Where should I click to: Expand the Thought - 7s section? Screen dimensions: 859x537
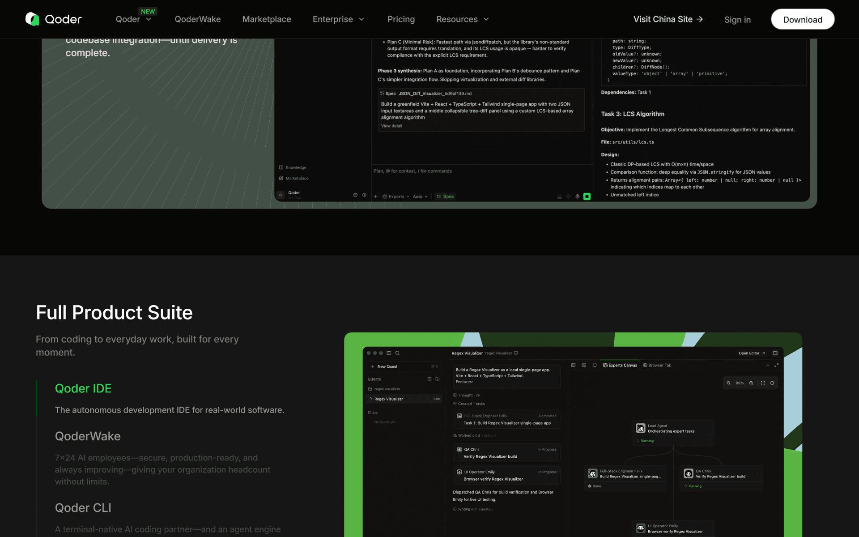click(x=466, y=395)
